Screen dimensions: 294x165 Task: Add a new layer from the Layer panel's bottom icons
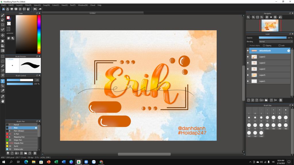248,100
